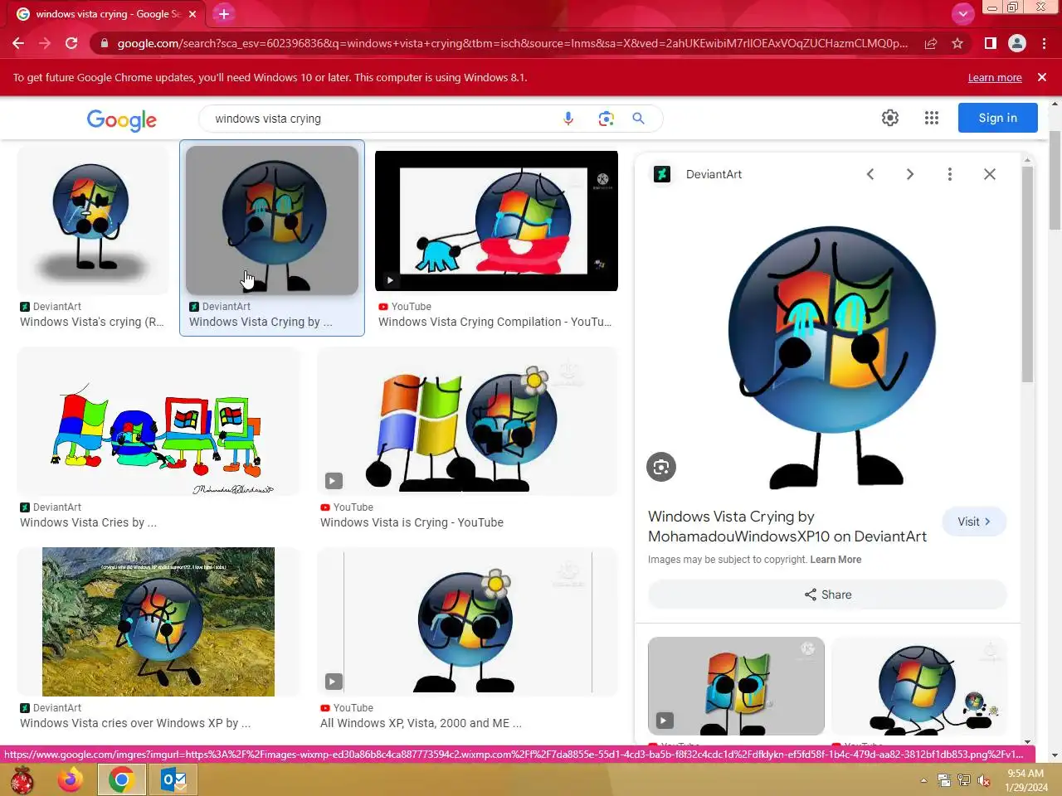Open the Google apps grid

(x=932, y=118)
